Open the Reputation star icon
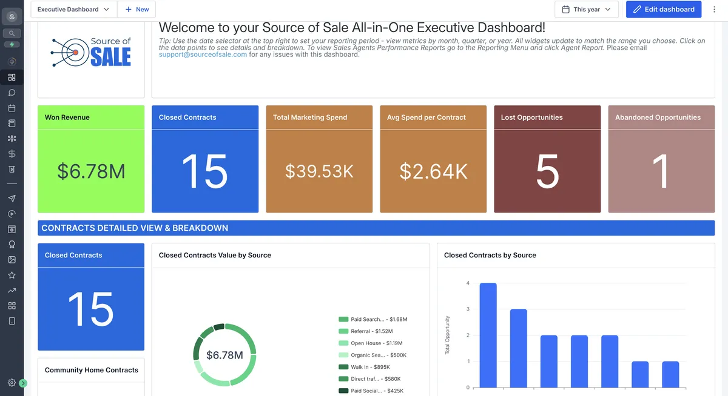The width and height of the screenshot is (728, 396). coord(12,275)
